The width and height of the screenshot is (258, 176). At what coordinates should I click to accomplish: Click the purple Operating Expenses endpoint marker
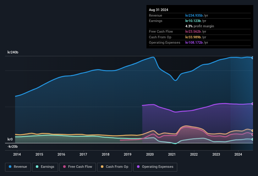(x=253, y=104)
